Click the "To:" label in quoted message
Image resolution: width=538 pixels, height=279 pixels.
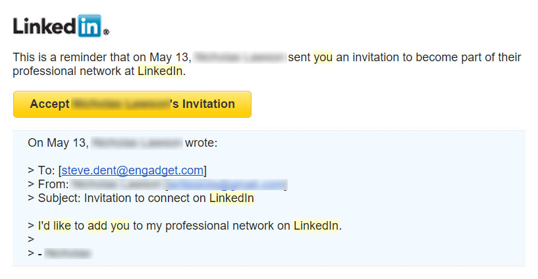45,170
